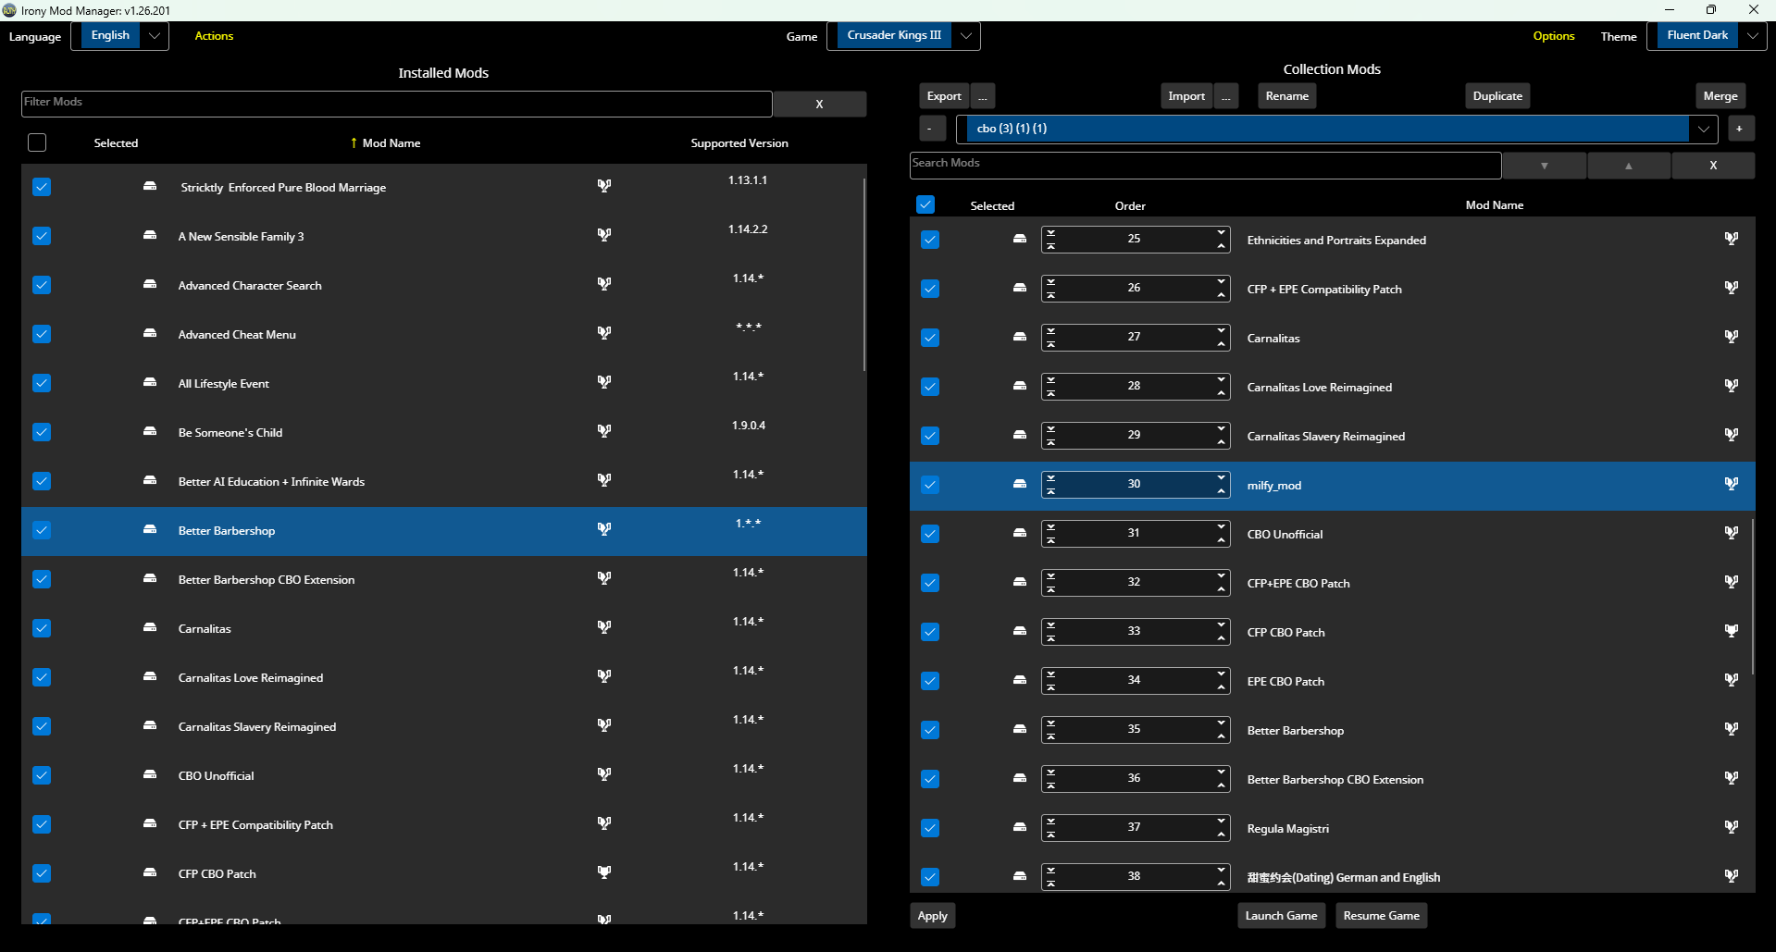This screenshot has width=1776, height=952.
Task: Open the Actions menu
Action: (214, 36)
